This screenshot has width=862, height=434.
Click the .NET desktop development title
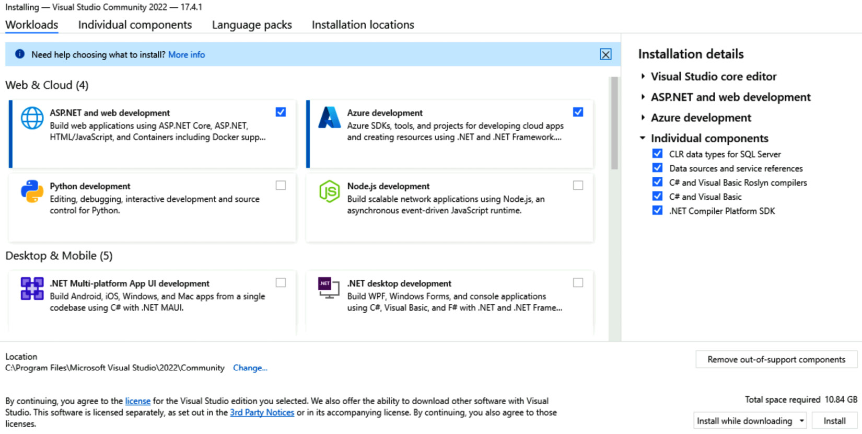point(399,283)
